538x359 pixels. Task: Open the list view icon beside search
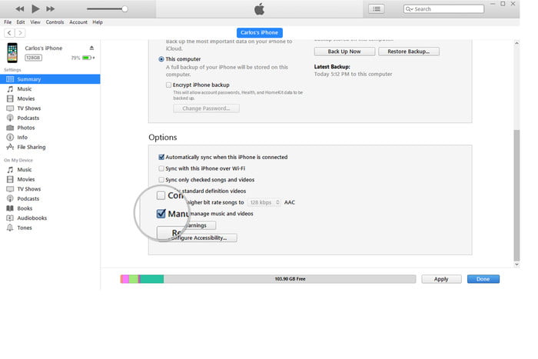click(x=376, y=8)
